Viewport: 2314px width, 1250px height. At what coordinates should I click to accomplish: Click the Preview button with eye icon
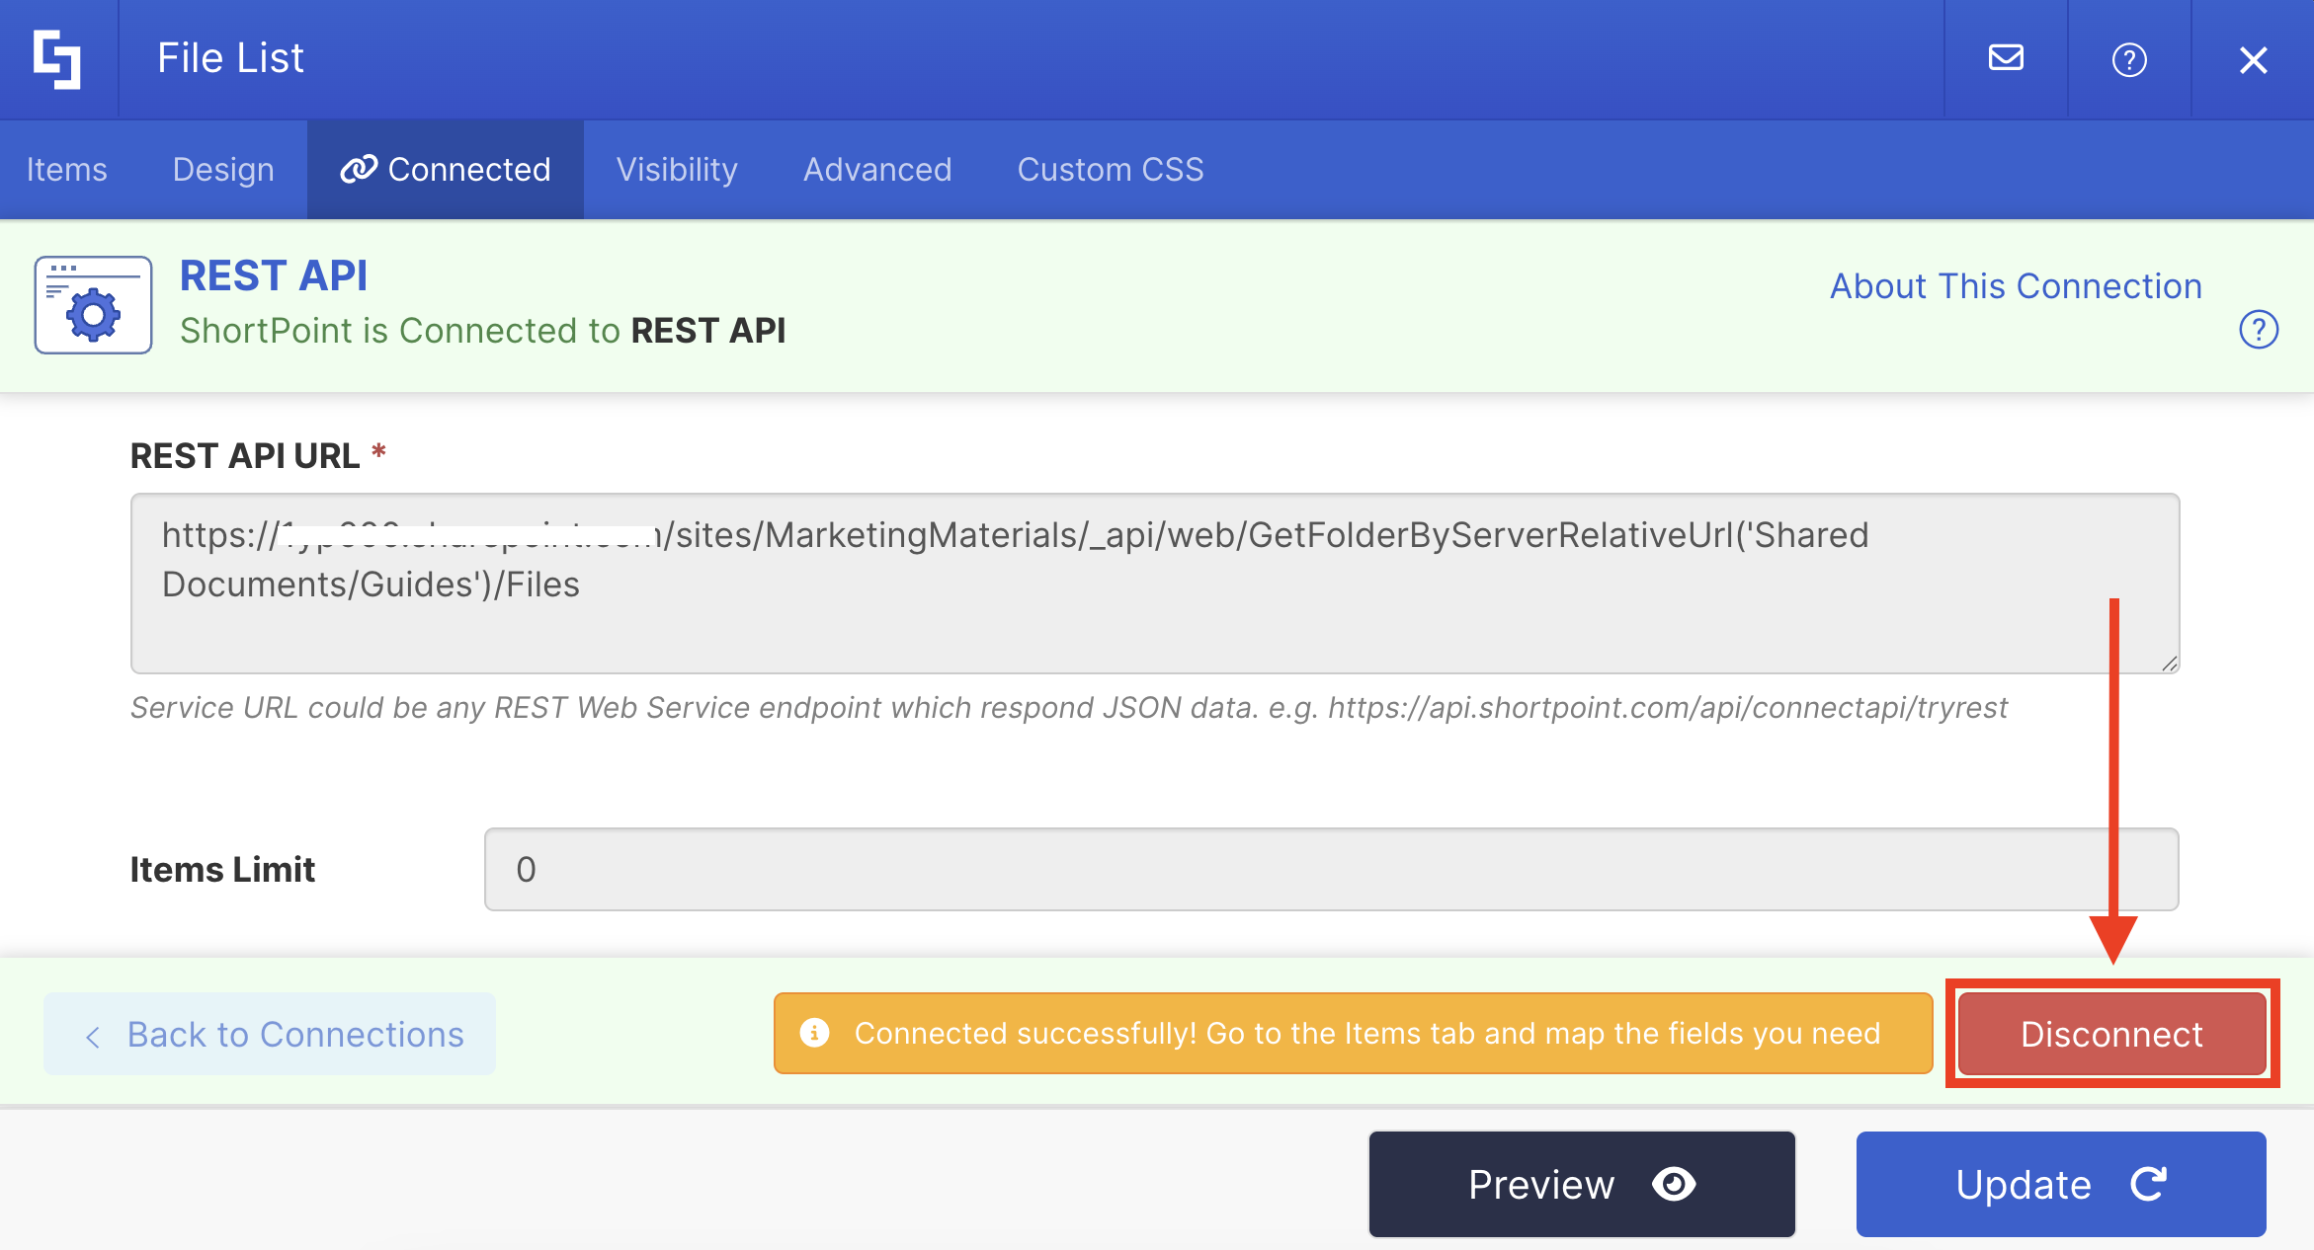1581,1184
